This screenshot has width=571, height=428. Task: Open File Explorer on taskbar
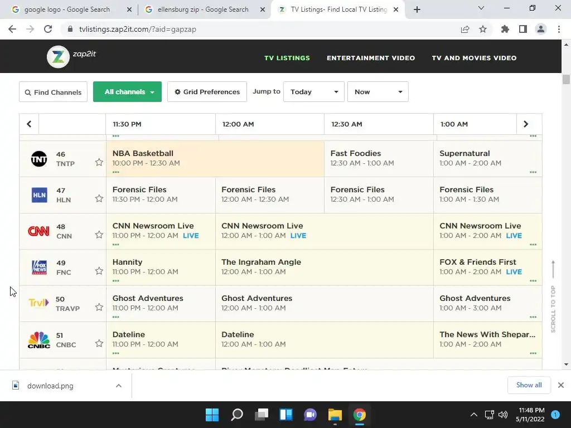(335, 415)
